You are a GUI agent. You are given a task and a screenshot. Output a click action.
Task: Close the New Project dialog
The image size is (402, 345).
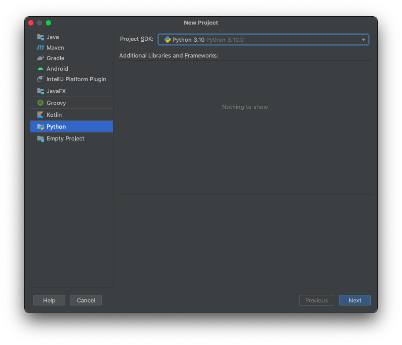[x=31, y=23]
